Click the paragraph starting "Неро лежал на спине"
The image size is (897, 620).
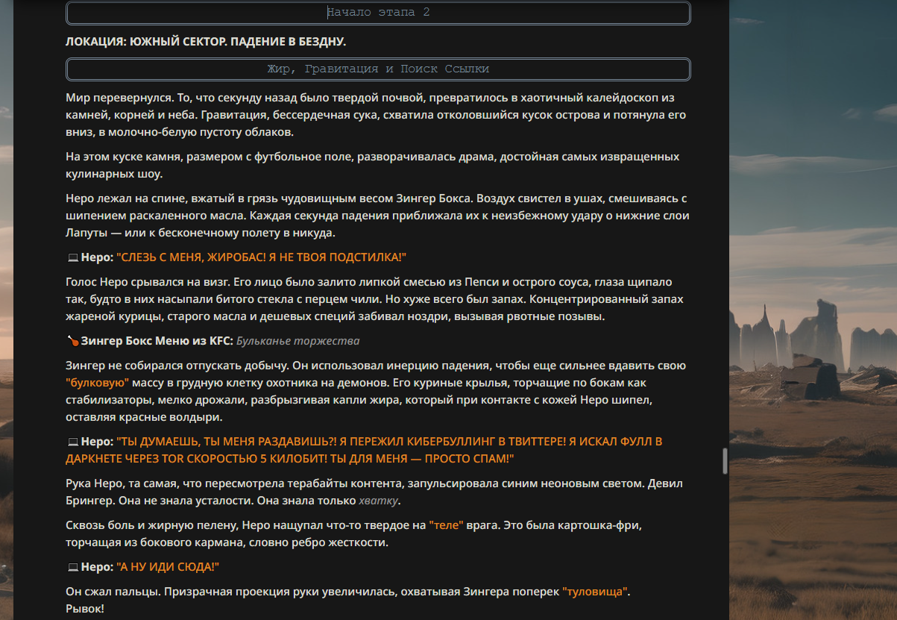point(377,216)
